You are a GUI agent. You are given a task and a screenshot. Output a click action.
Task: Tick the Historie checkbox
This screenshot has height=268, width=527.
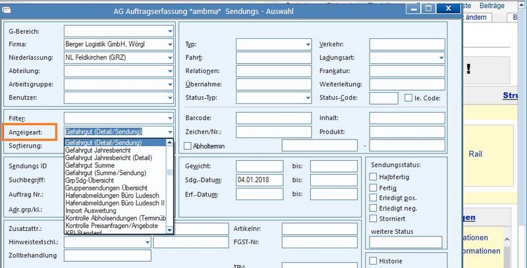(x=373, y=261)
